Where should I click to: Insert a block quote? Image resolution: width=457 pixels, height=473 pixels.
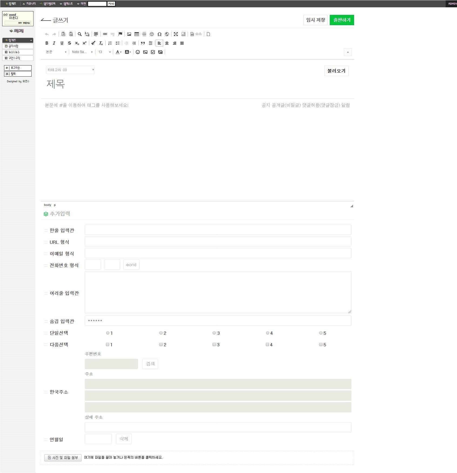[143, 43]
